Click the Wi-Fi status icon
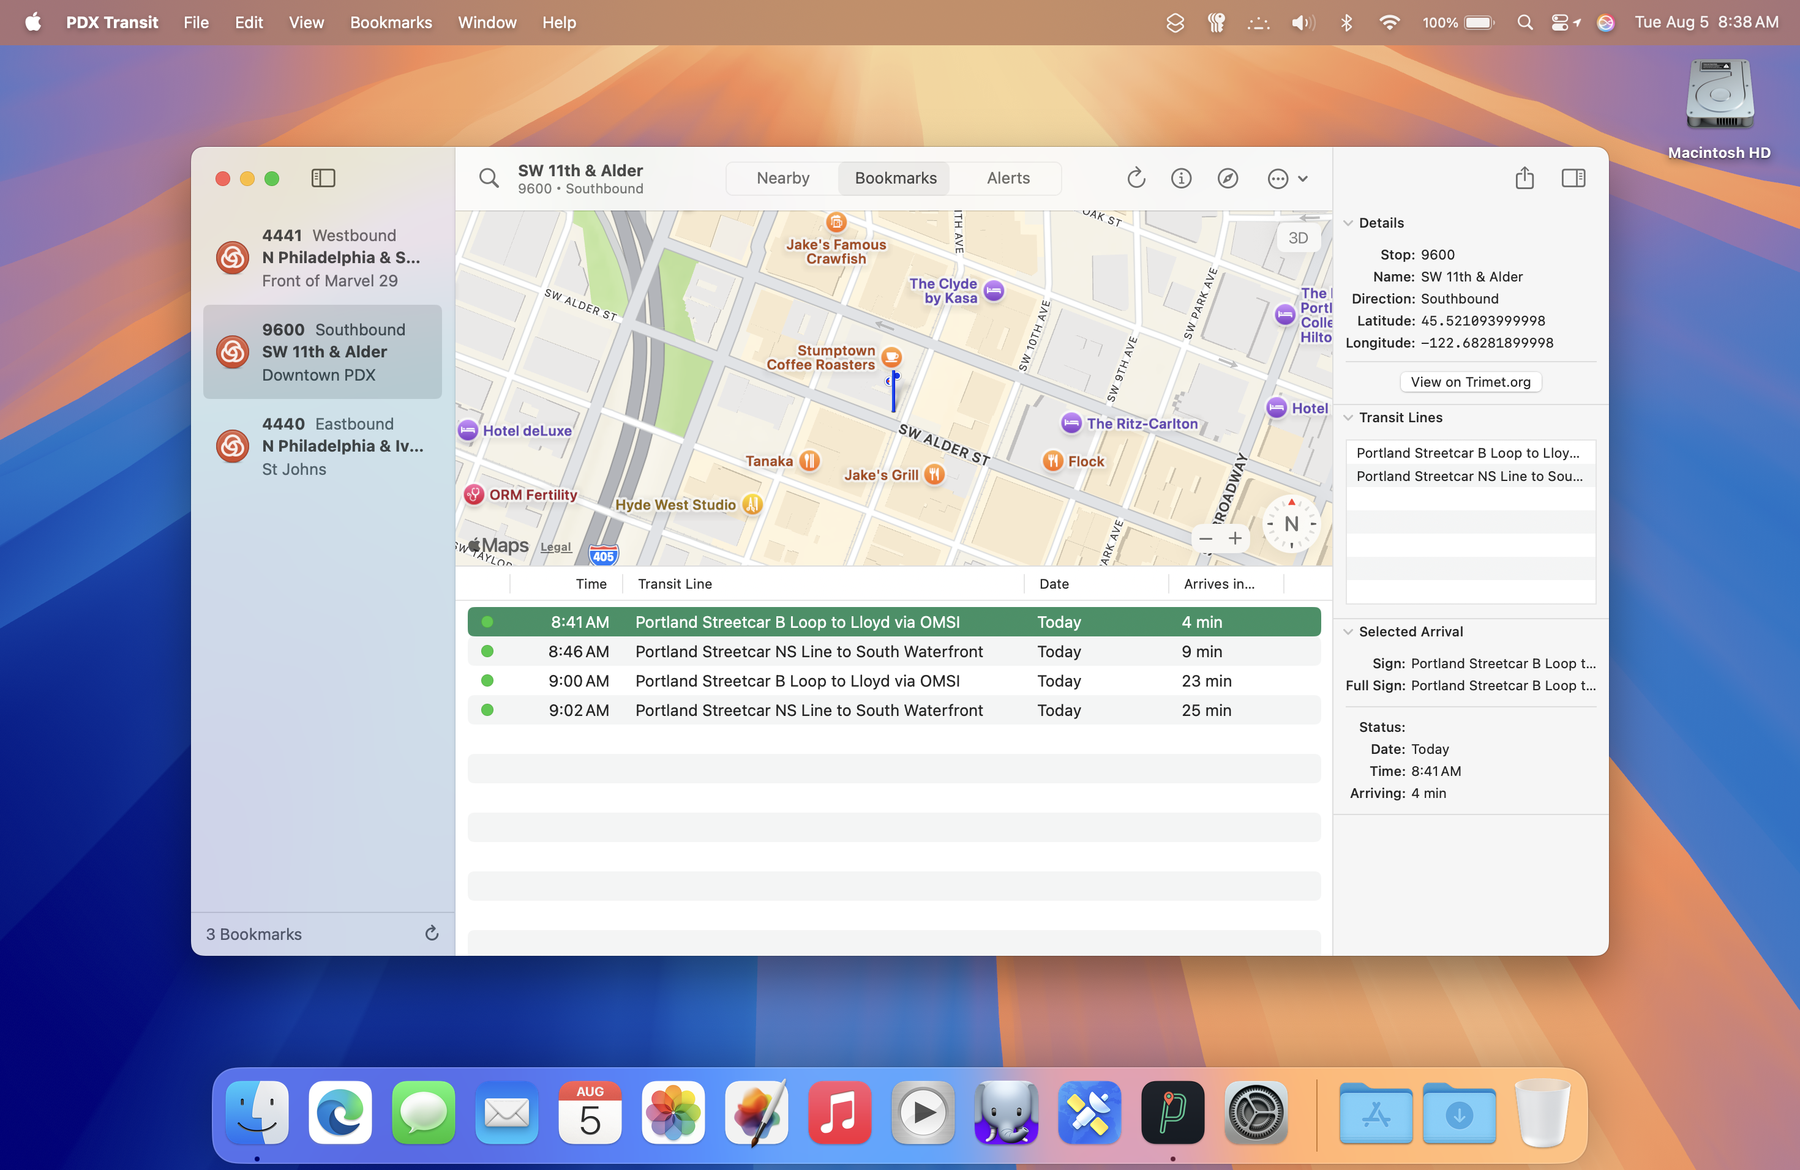Screen dimensions: 1800x1170 (x=1389, y=22)
